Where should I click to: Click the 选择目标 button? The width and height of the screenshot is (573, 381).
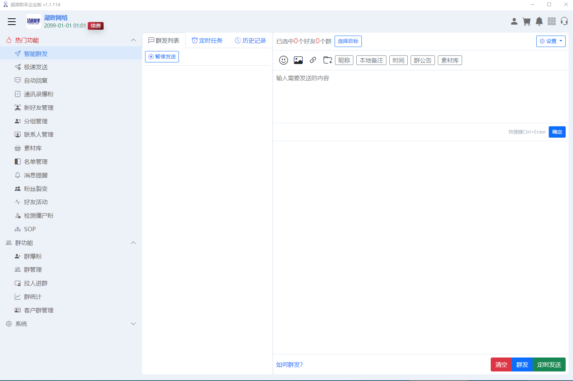(x=348, y=41)
